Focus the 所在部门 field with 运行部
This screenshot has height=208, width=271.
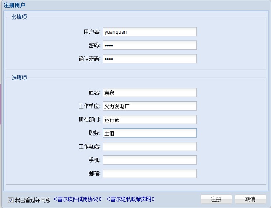coord(150,119)
